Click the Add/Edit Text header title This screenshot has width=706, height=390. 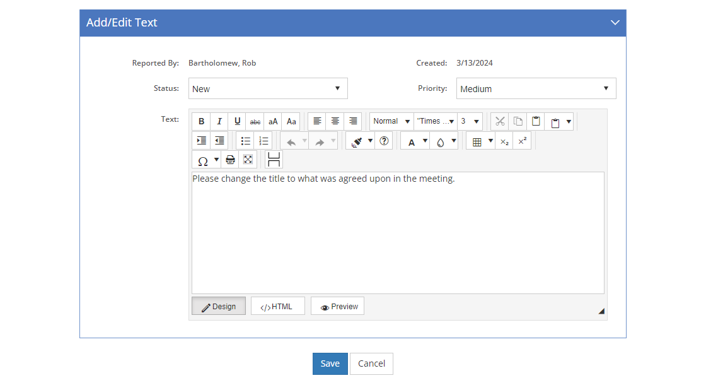click(122, 23)
